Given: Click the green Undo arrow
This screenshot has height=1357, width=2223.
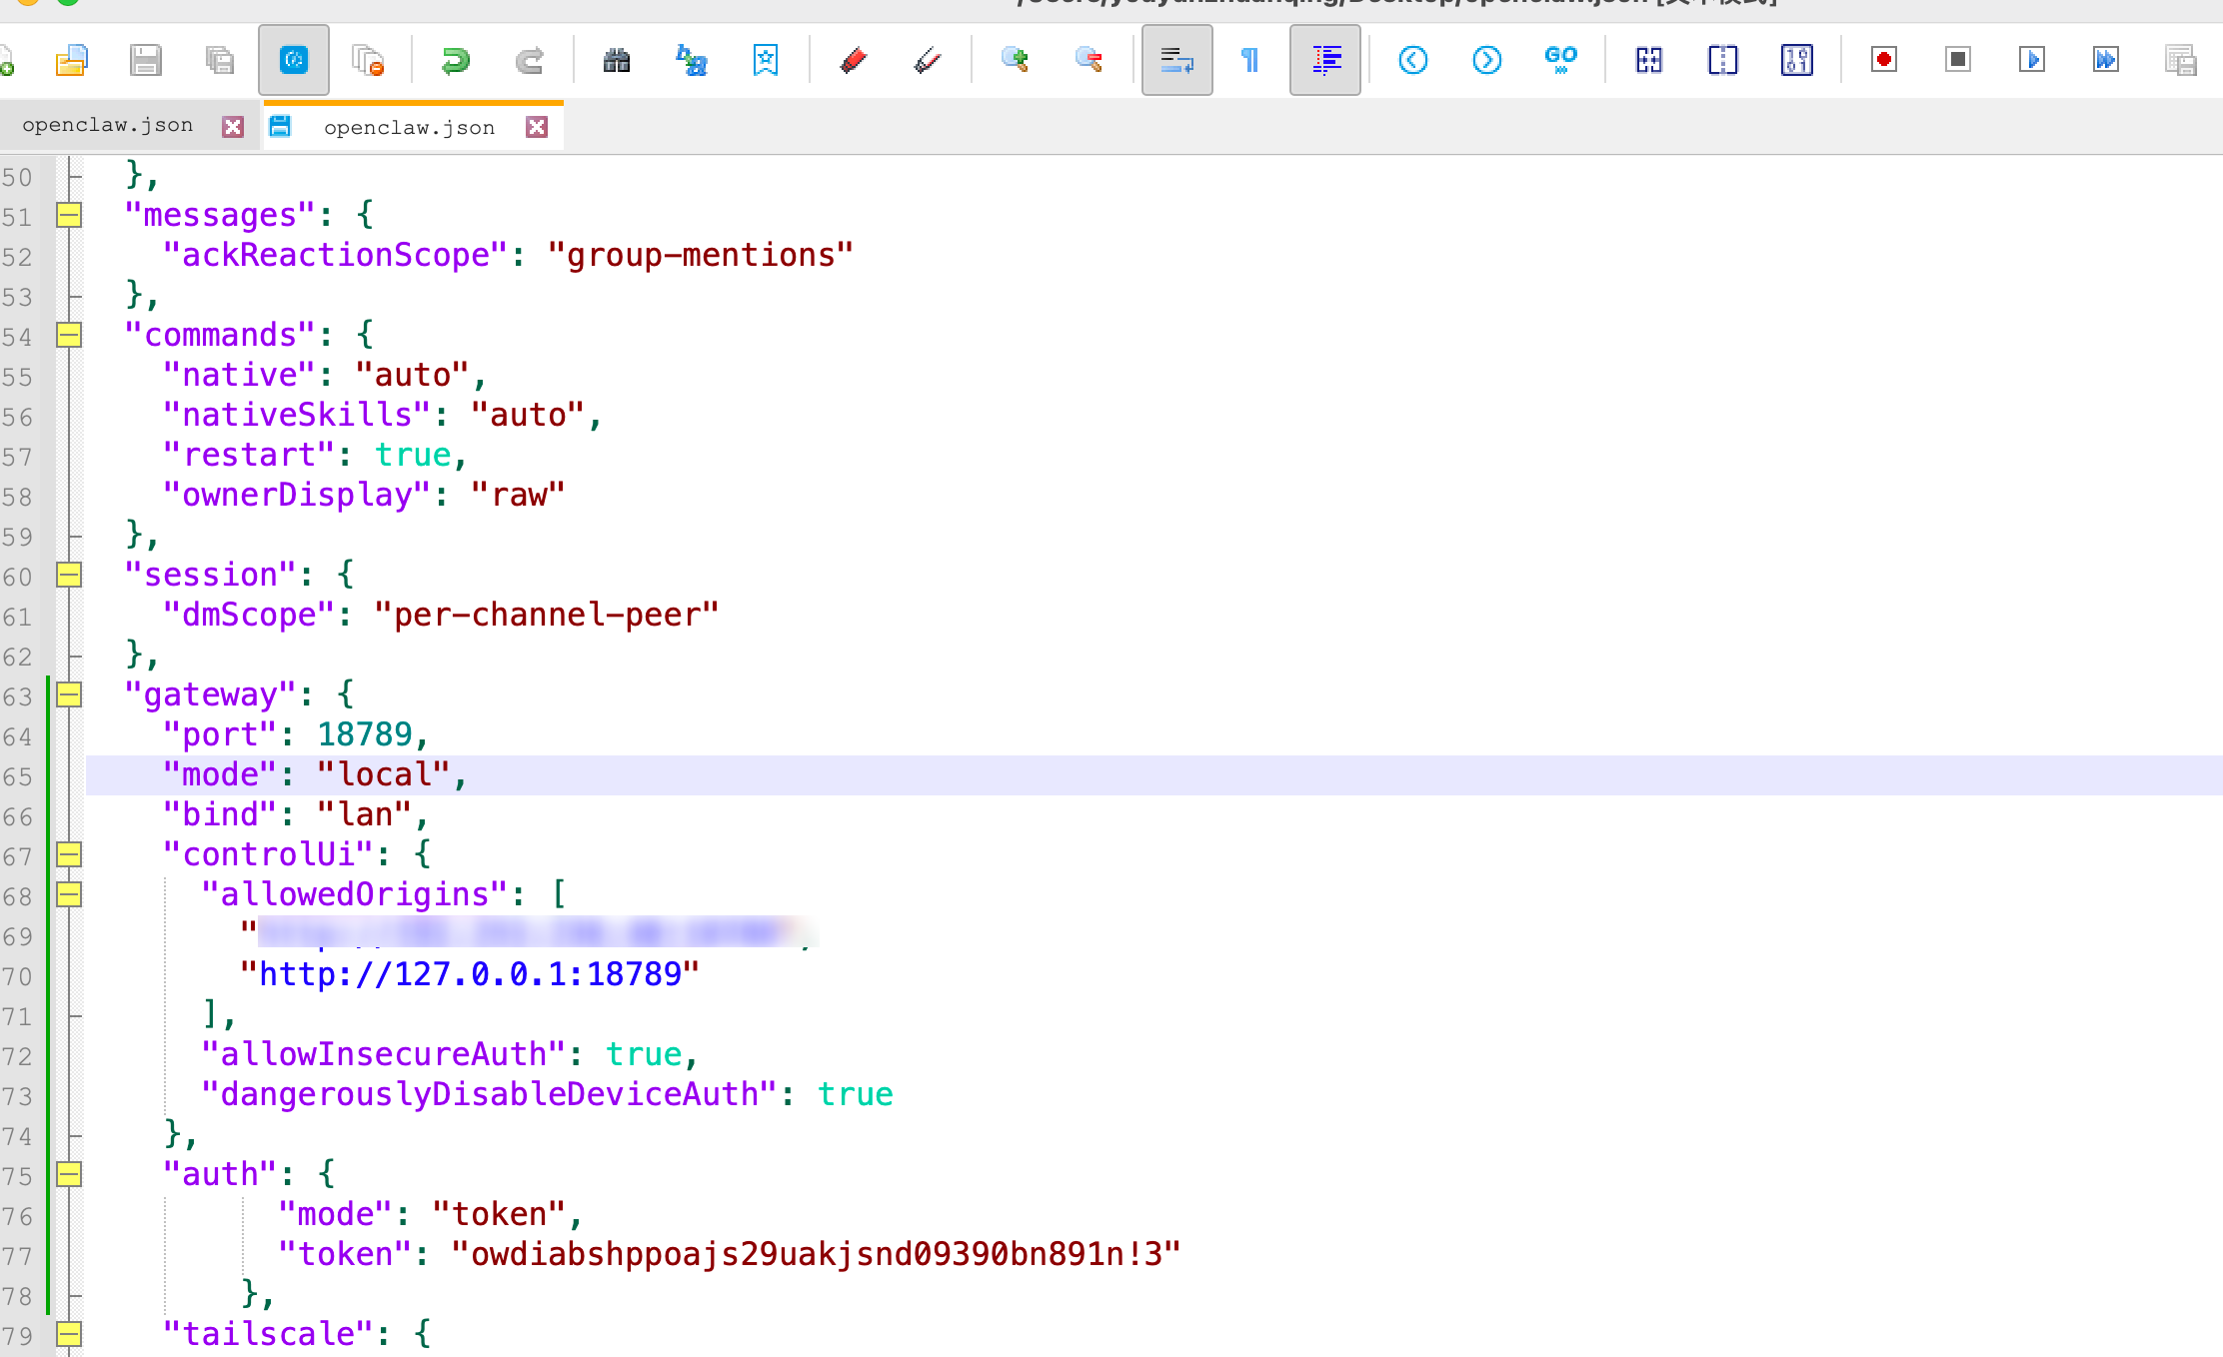Looking at the screenshot, I should [x=455, y=60].
